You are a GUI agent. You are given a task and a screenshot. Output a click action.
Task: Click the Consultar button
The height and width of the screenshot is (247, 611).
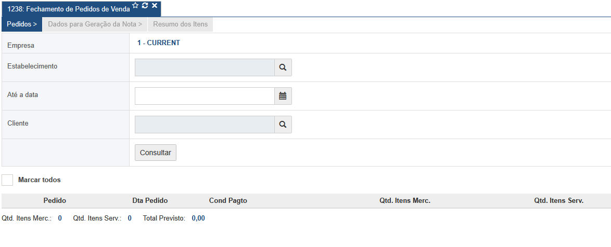156,153
